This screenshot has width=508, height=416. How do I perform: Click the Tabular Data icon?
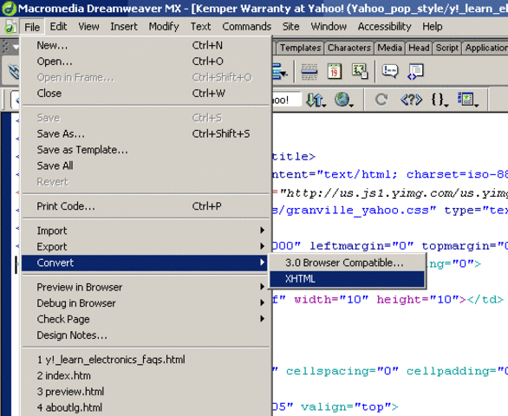click(x=360, y=71)
